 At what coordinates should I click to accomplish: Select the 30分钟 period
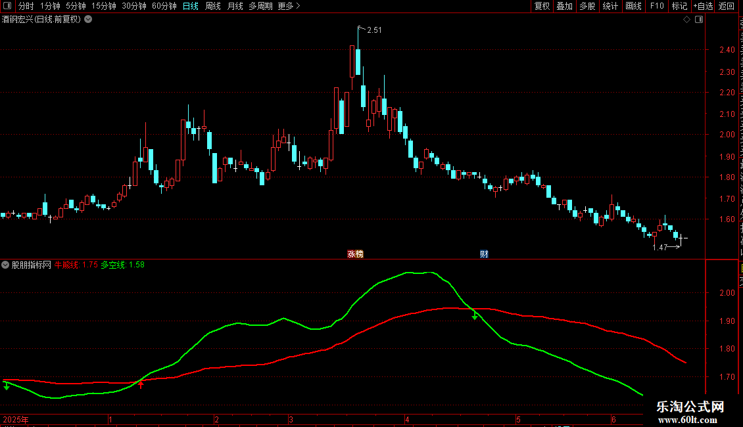click(134, 6)
